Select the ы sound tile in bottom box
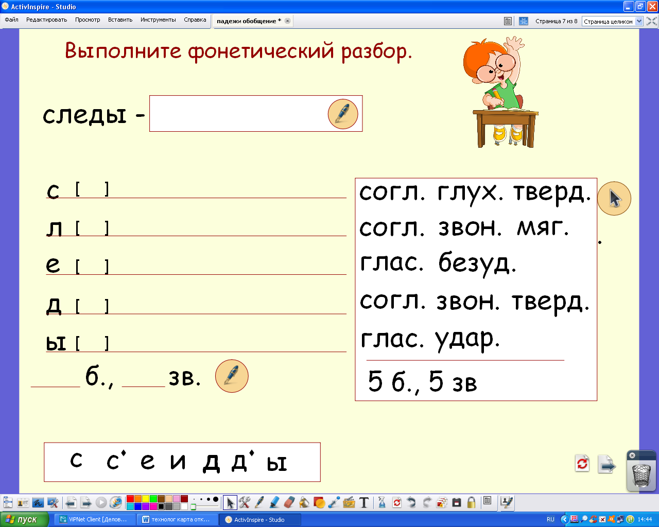The height and width of the screenshot is (527, 659). (x=276, y=464)
